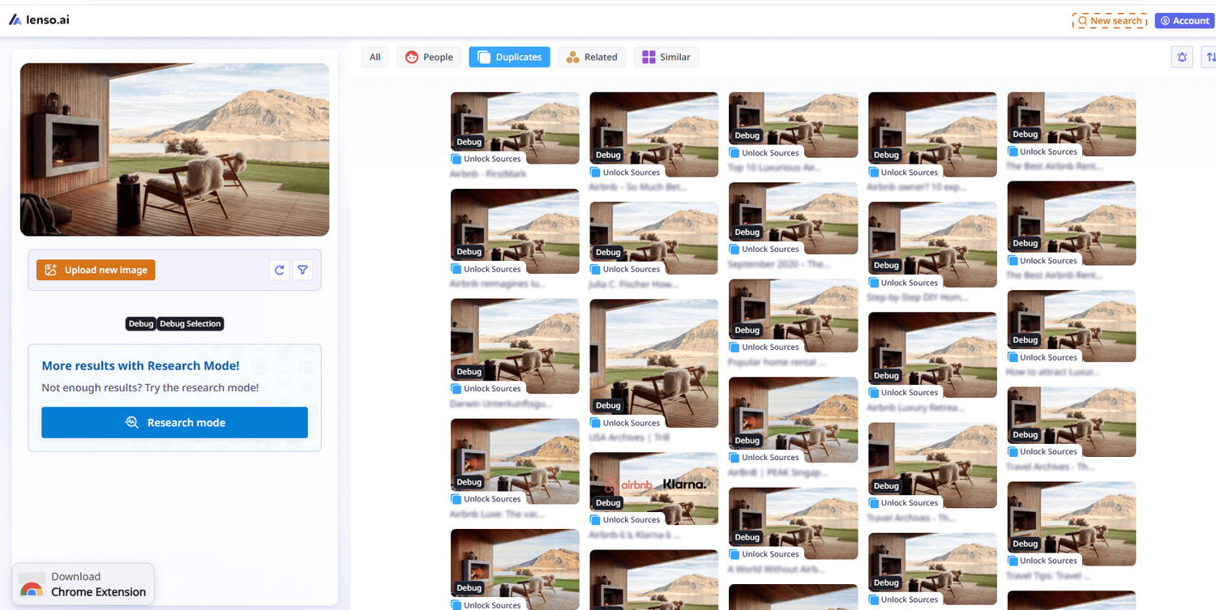This screenshot has width=1216, height=610.
Task: Disable the active Duplicates filter
Action: [509, 57]
